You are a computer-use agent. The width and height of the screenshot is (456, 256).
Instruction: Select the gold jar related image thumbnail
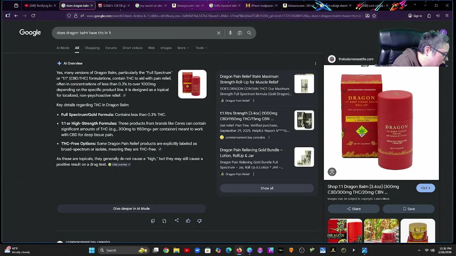pos(418,231)
